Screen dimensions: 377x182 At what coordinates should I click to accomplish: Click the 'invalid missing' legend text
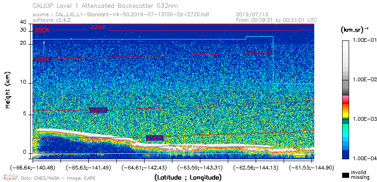[360, 175]
